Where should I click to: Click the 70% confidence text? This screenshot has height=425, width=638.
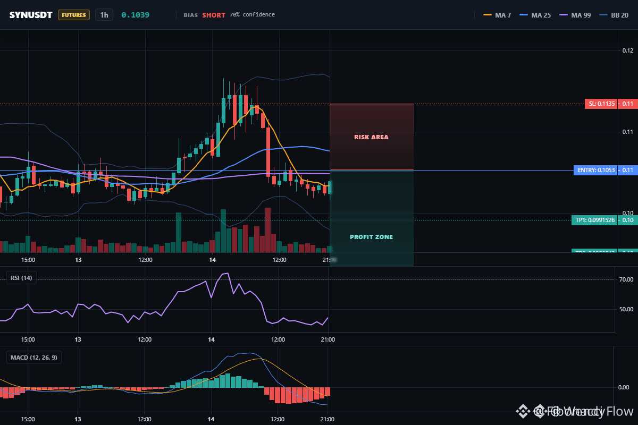click(253, 15)
